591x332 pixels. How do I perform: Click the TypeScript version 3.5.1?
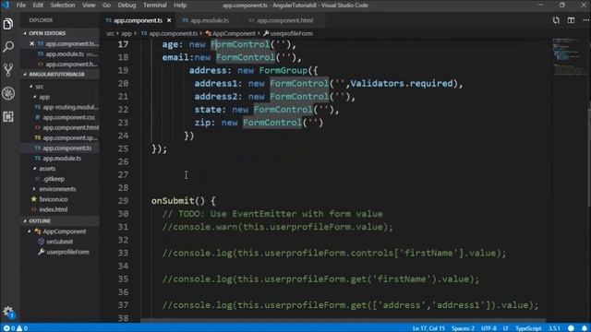tap(554, 328)
